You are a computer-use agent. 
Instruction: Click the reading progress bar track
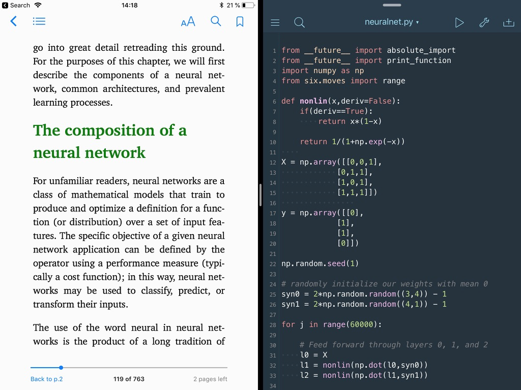129,368
